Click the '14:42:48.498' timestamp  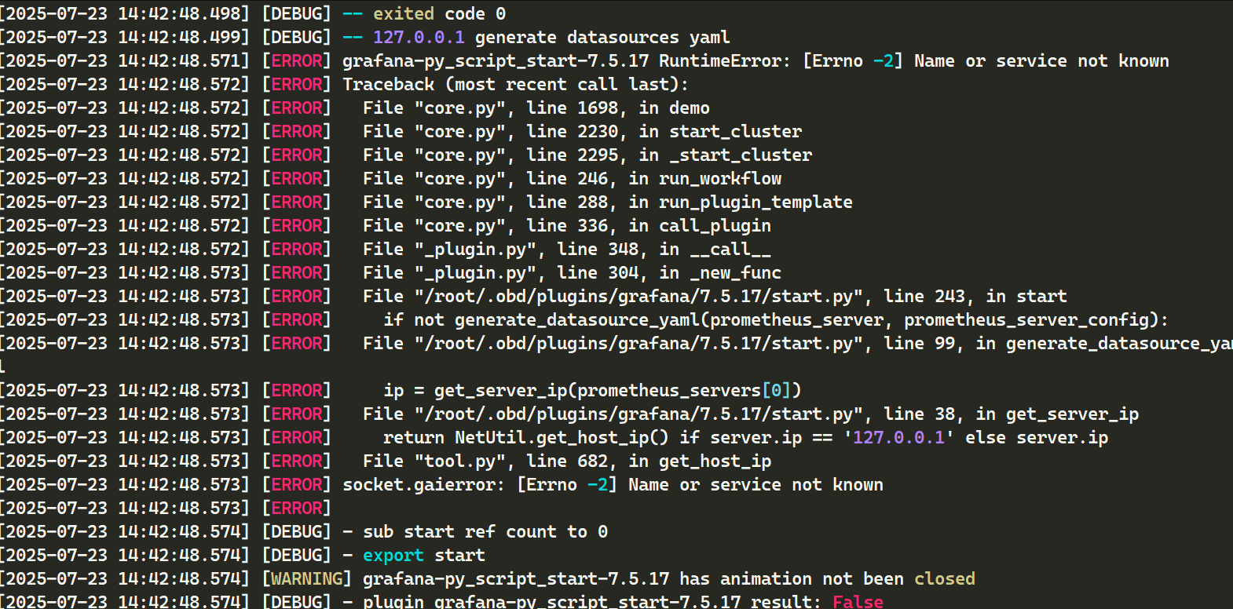(x=179, y=13)
